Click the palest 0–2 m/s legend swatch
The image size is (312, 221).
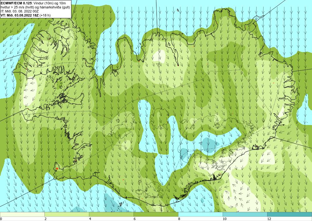(22, 214)
